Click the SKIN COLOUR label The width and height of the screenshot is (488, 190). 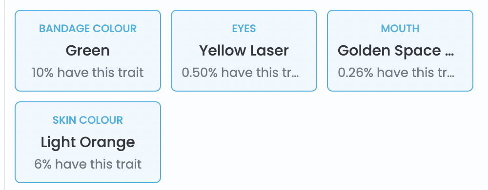88,120
